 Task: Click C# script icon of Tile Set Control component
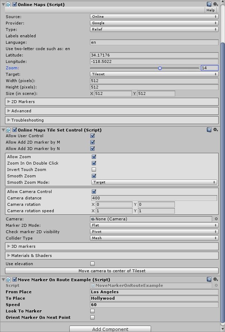(x=9, y=130)
